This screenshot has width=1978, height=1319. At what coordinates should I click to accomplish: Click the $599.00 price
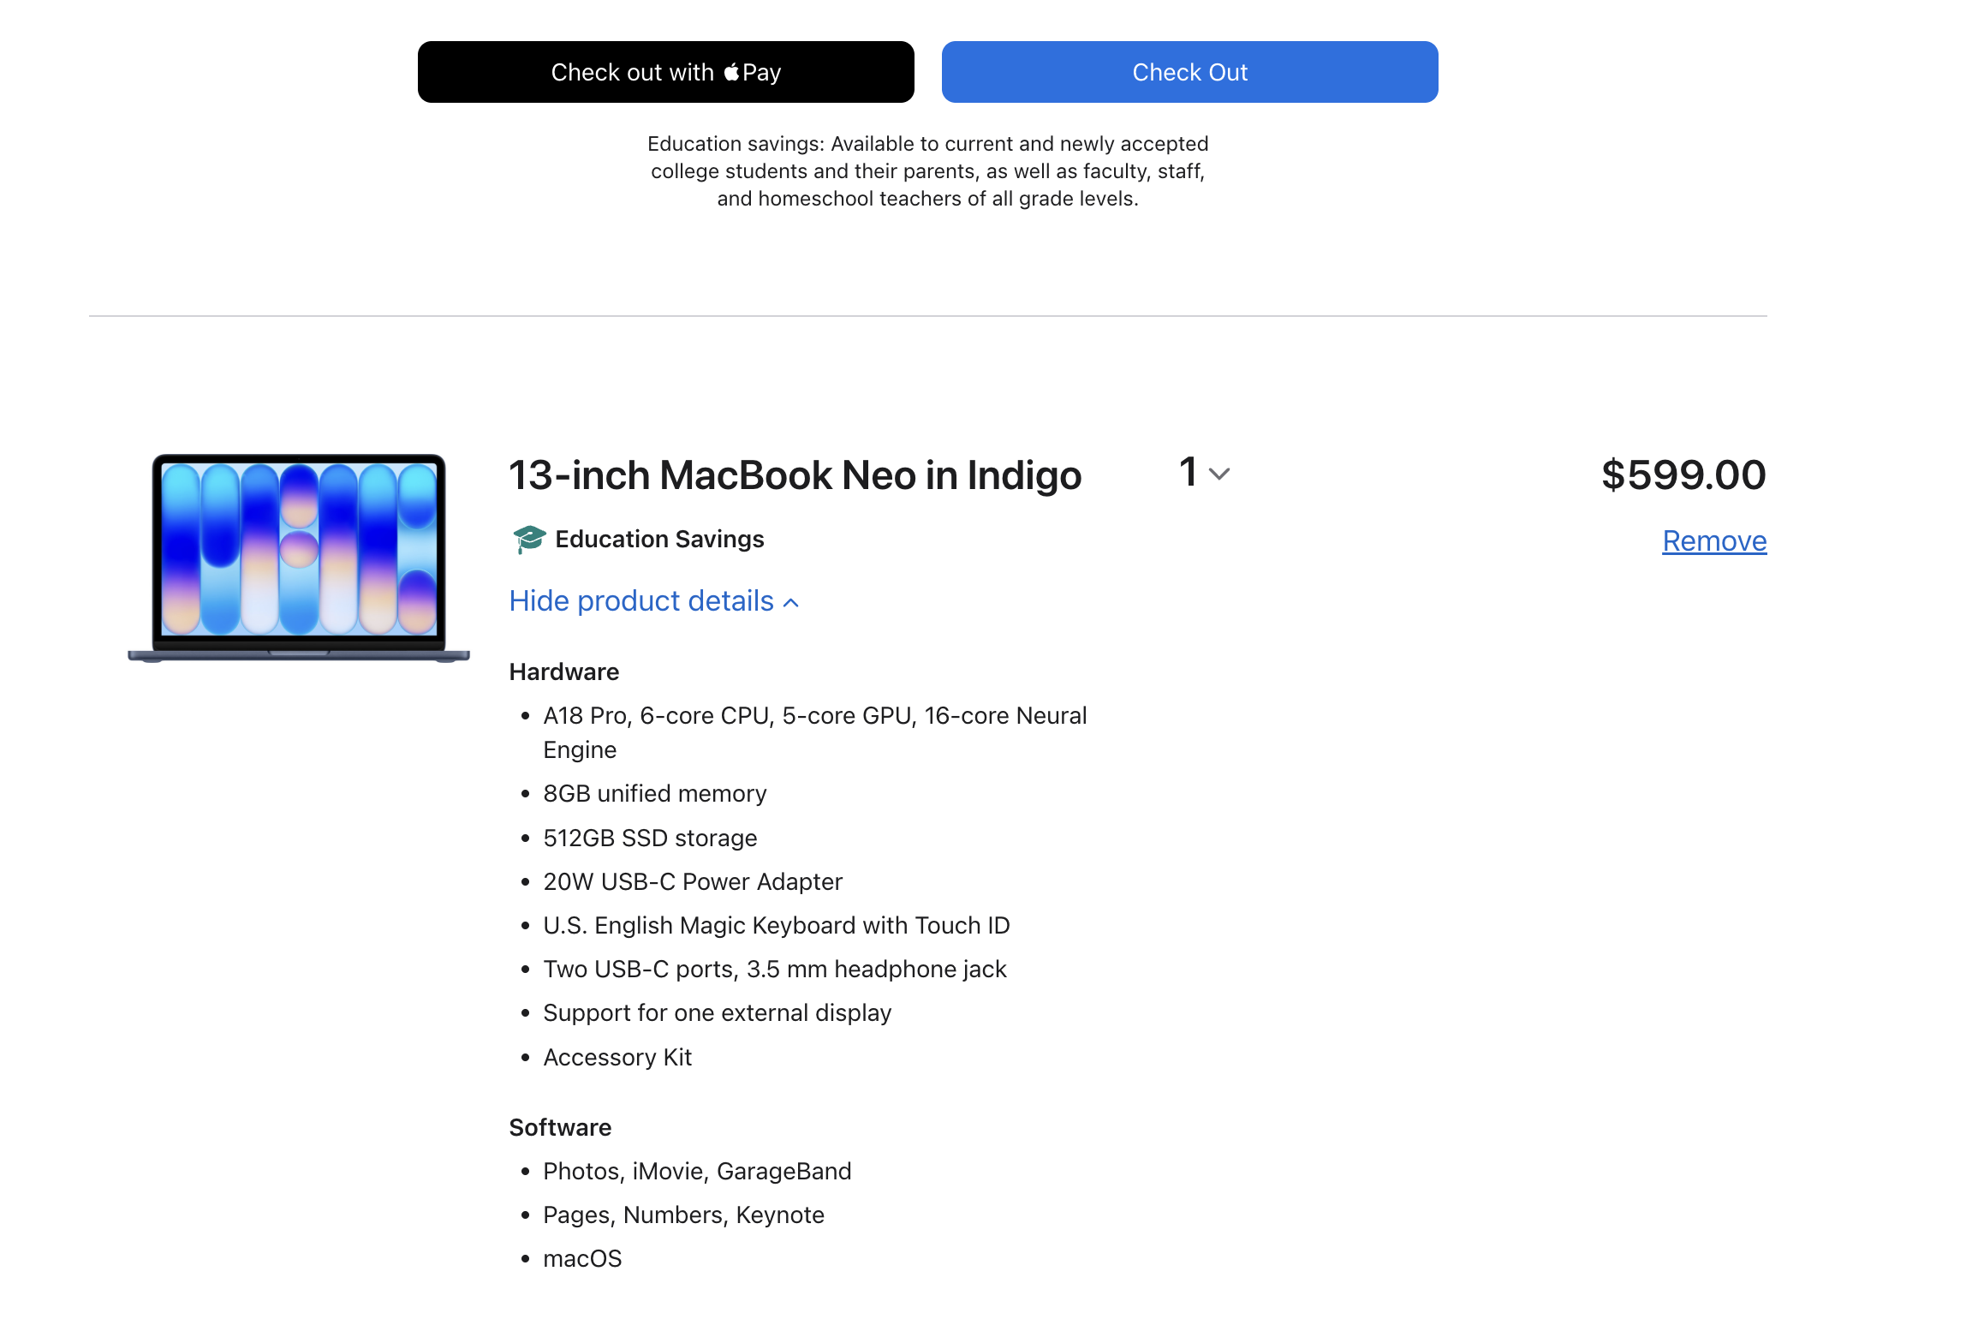[1683, 475]
